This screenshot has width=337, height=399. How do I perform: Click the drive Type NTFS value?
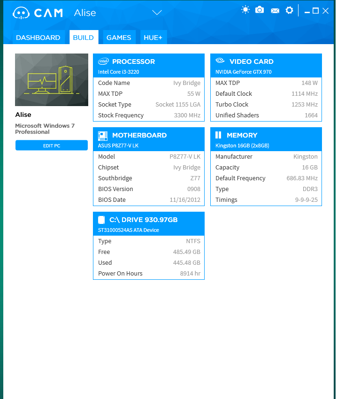tap(193, 241)
